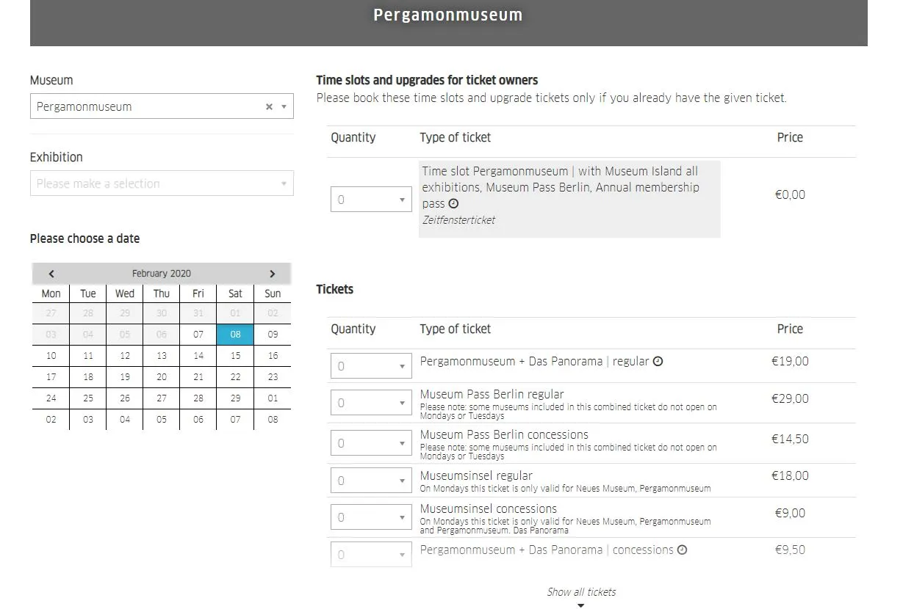The height and width of the screenshot is (609, 914).
Task: Pick February 27 on the calendar
Action: (162, 398)
